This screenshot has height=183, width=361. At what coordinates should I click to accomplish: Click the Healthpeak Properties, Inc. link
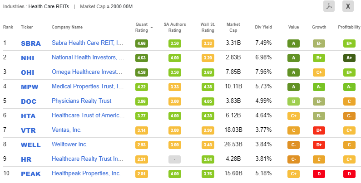pos(86,173)
